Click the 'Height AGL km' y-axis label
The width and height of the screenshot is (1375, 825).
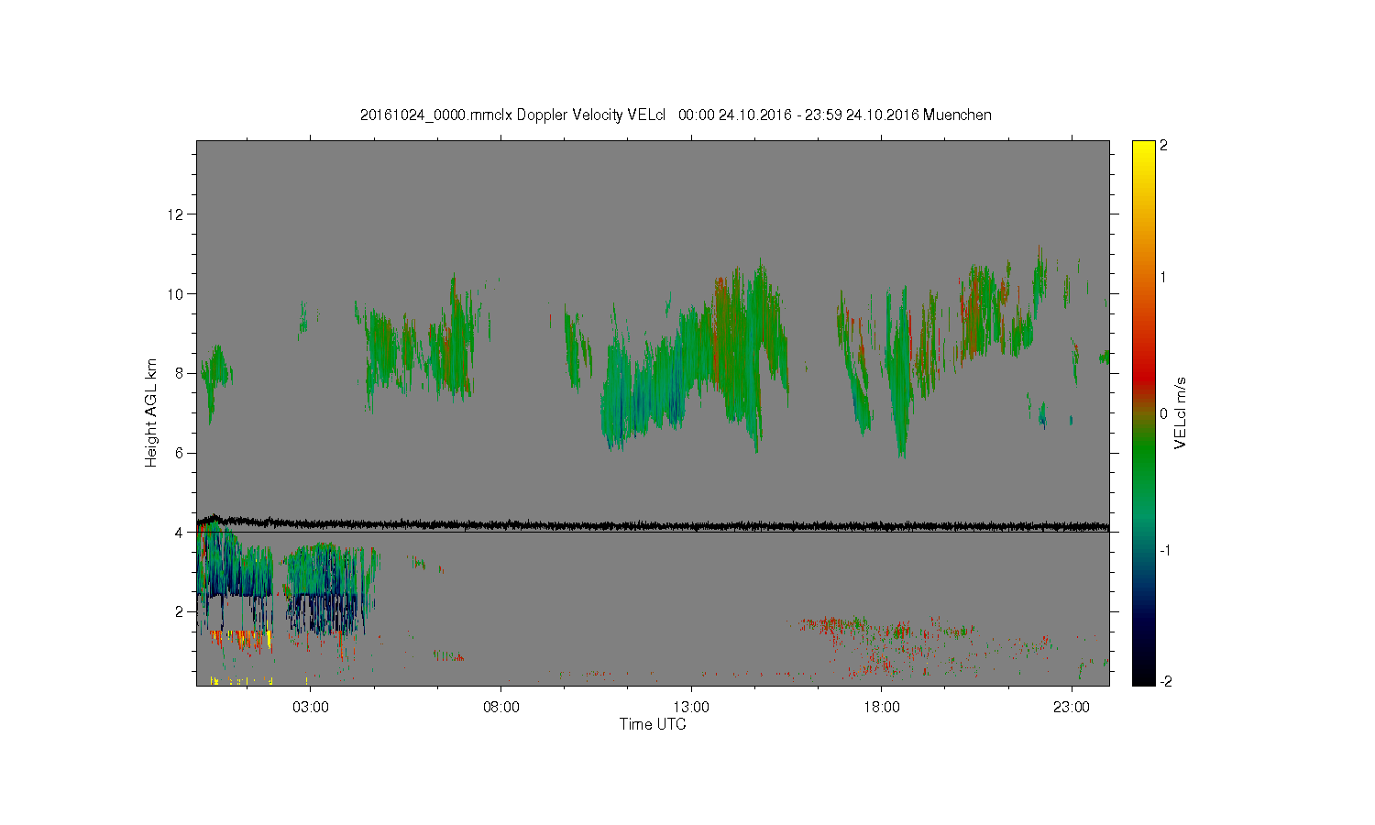pos(151,412)
